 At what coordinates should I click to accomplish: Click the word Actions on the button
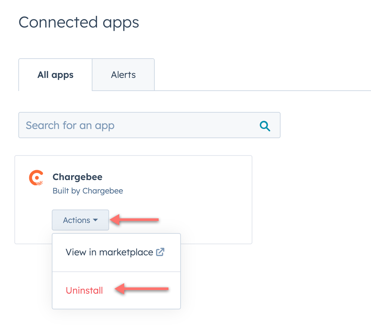76,220
